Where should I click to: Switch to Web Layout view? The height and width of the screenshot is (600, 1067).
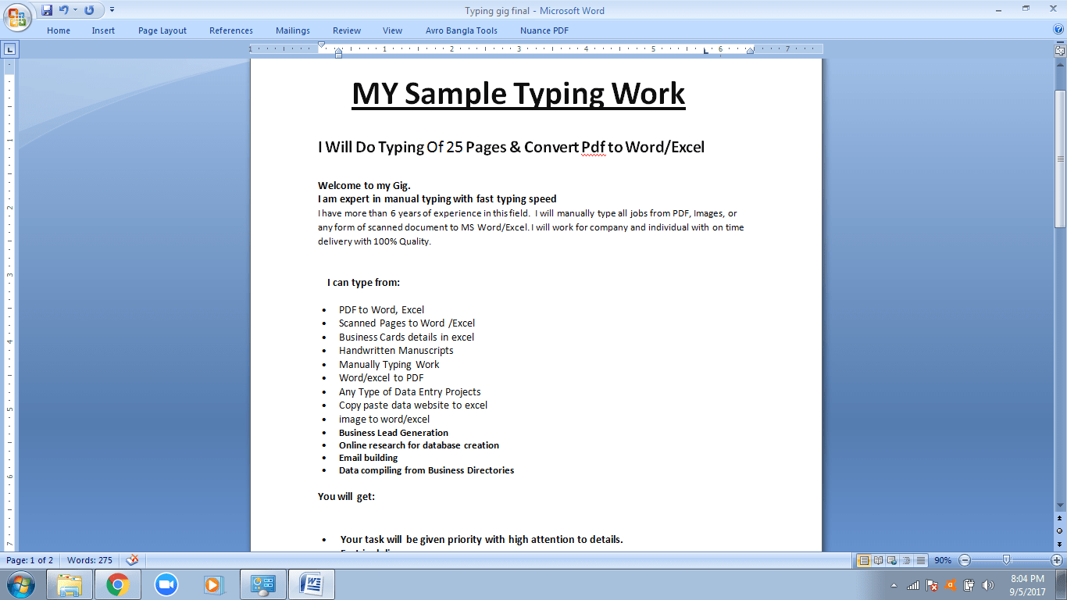(892, 560)
